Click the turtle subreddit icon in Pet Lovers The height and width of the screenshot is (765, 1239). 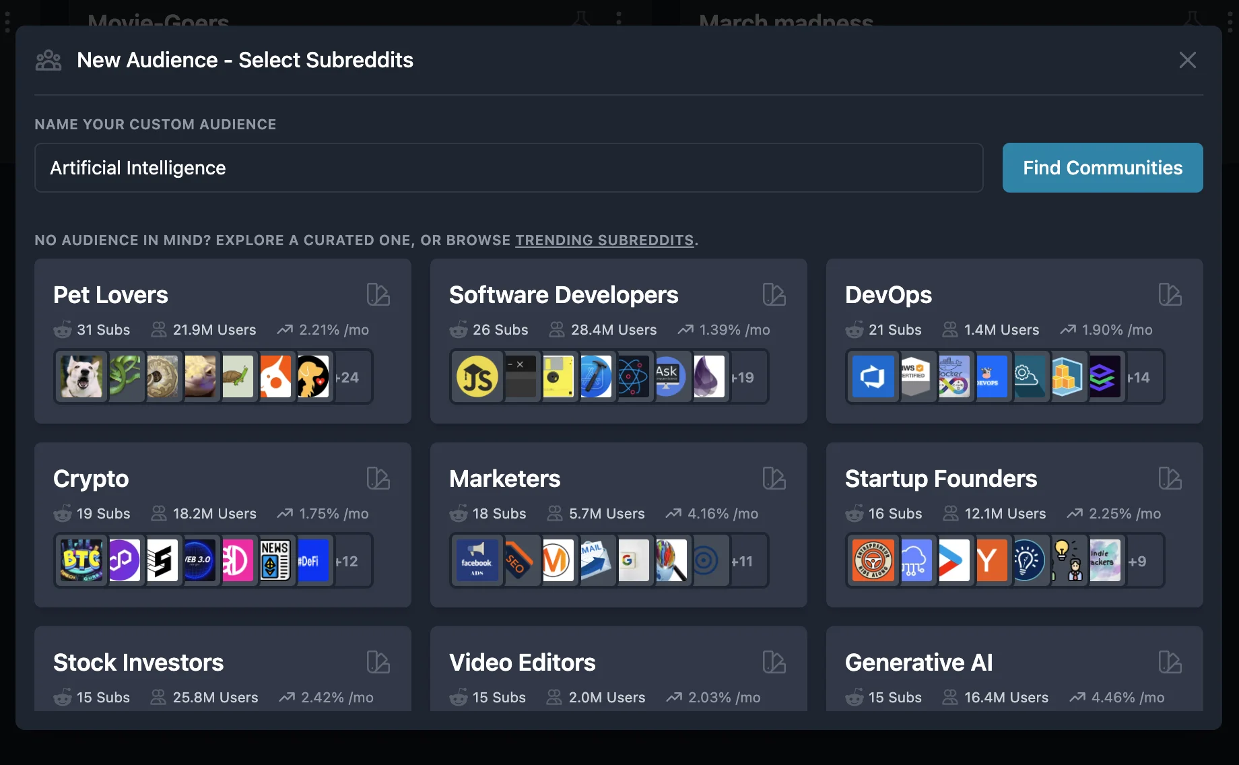click(x=238, y=376)
